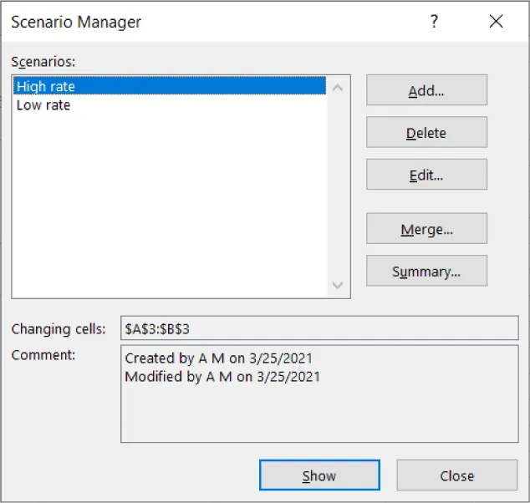
Task: Click the scenarios list scroll down arrow
Action: (x=338, y=285)
